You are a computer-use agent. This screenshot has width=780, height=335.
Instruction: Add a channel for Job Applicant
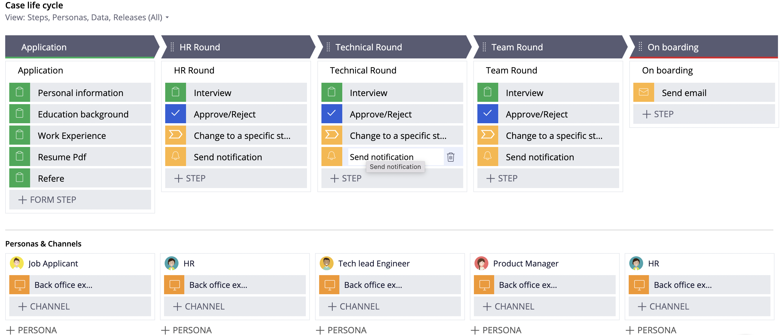44,306
